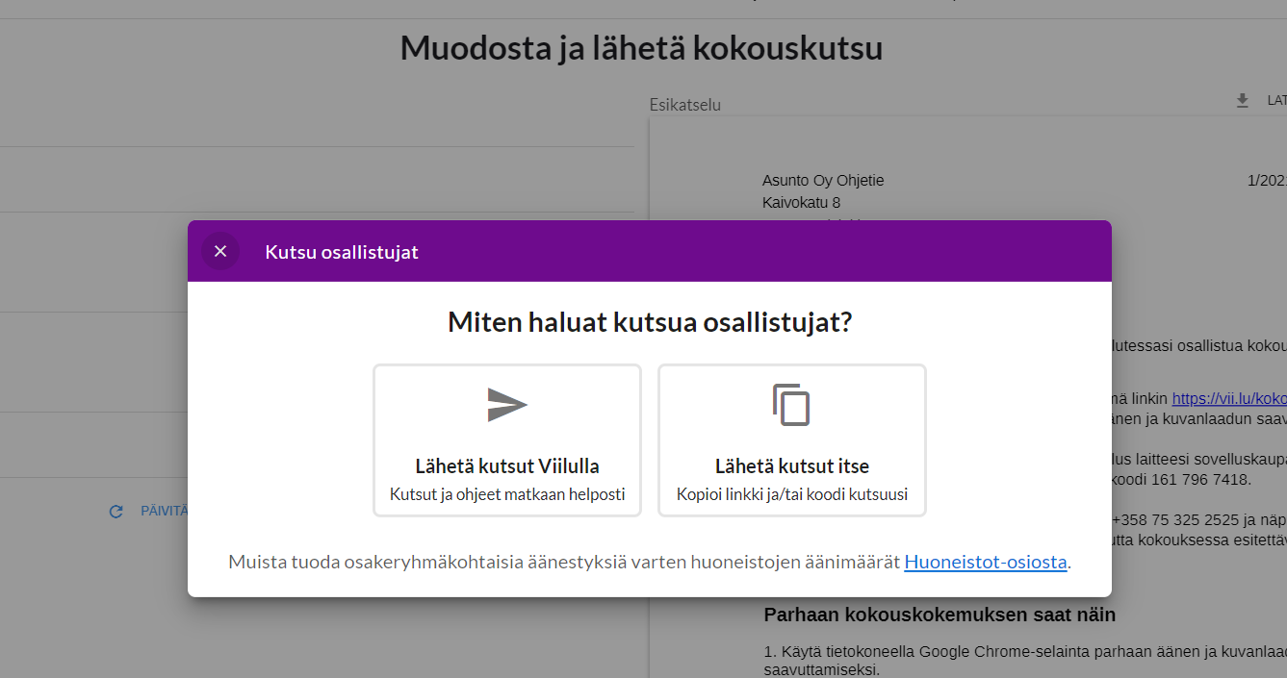1287x678 pixels.
Task: Open the vii.lu meeting link in preview
Action: coord(1228,398)
